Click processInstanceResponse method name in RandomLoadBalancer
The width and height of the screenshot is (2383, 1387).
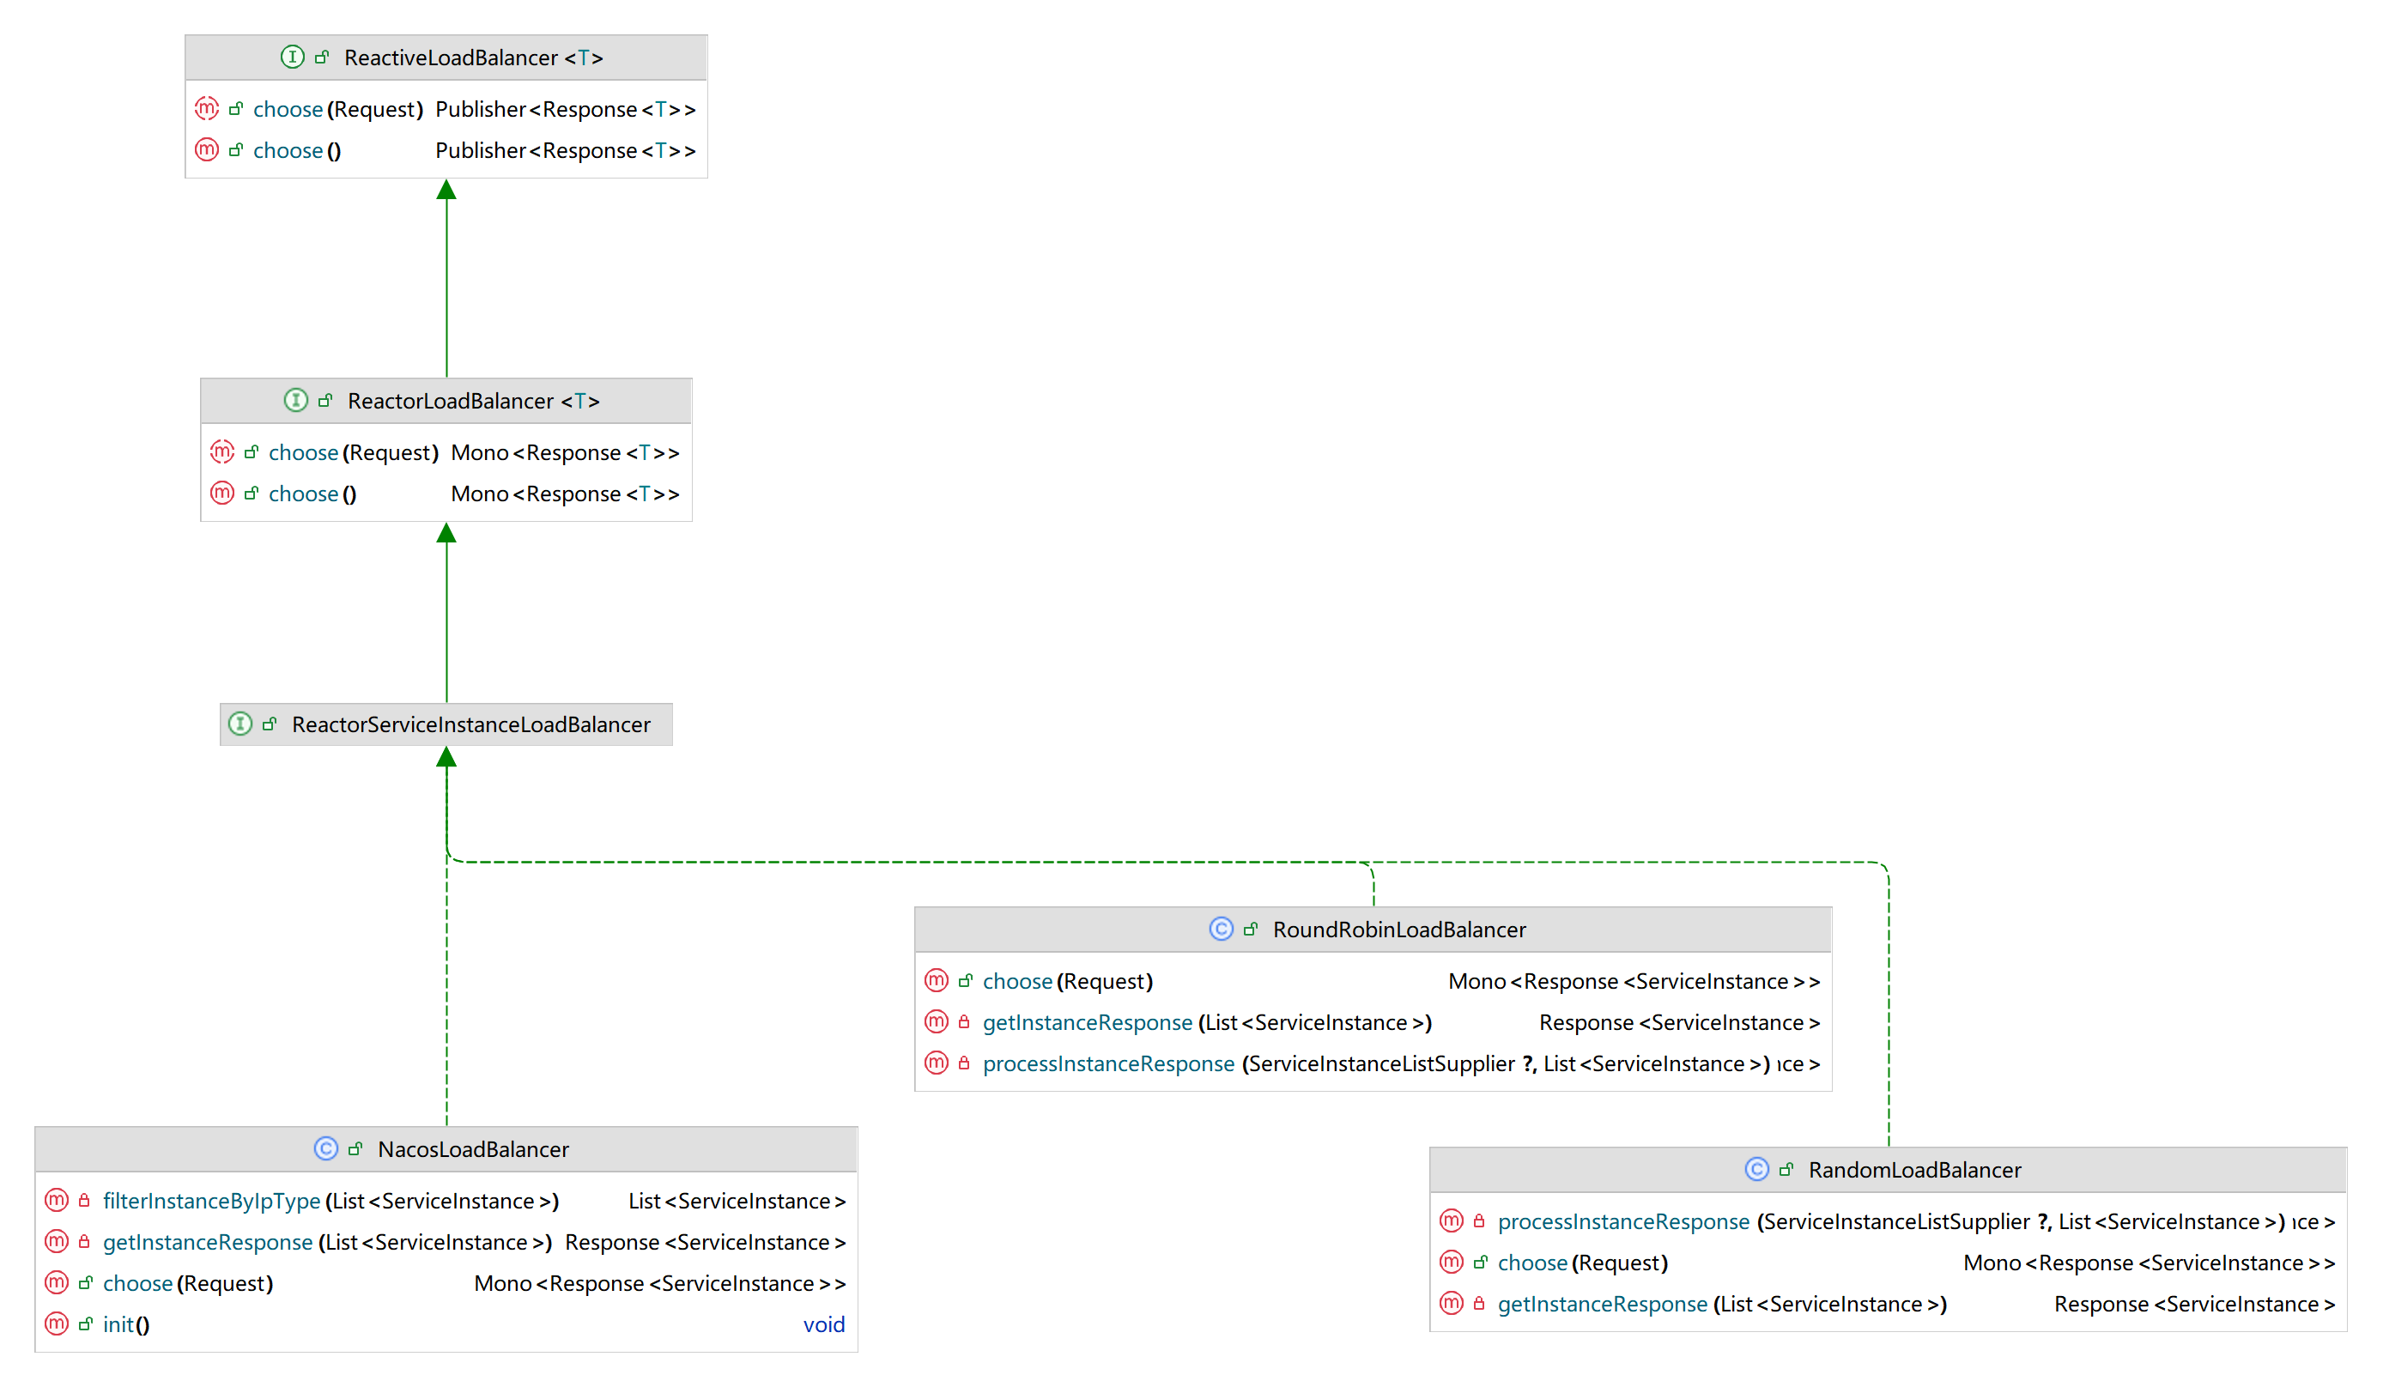(x=1623, y=1222)
